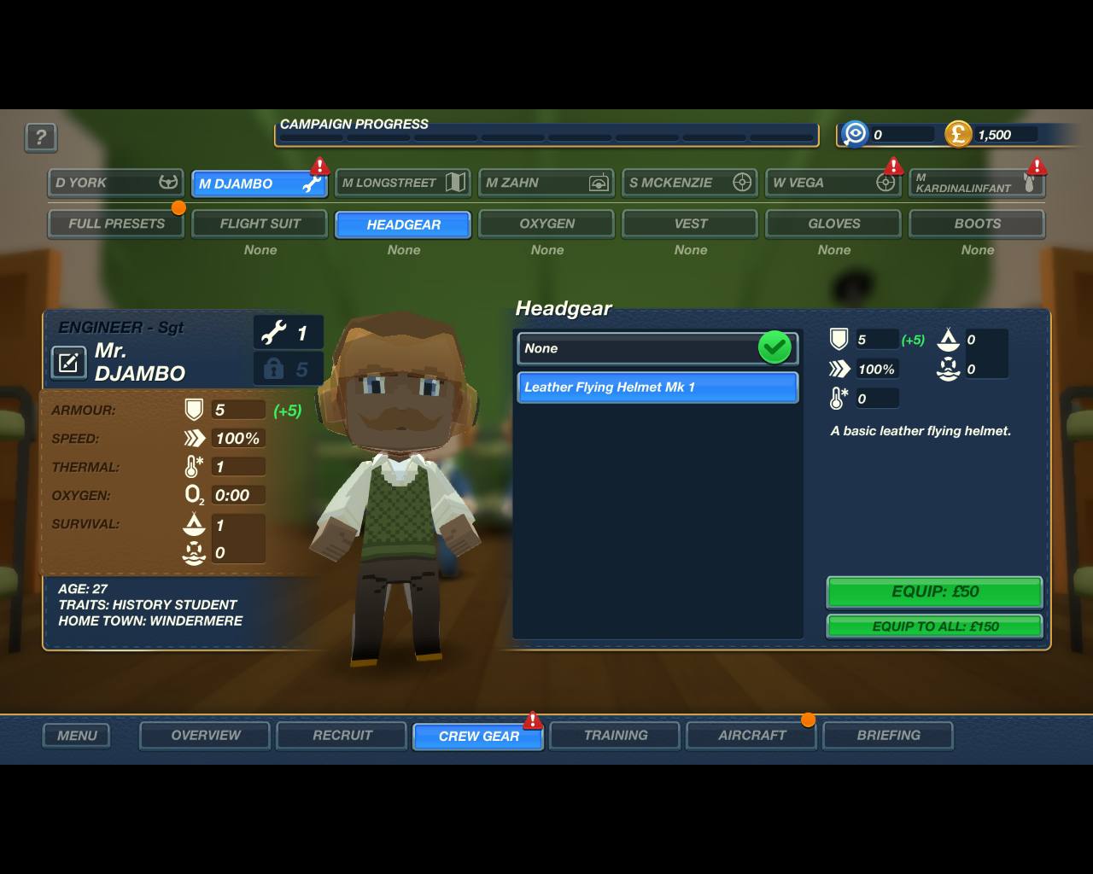This screenshot has width=1093, height=874.
Task: Select crew member D York
Action: (x=115, y=183)
